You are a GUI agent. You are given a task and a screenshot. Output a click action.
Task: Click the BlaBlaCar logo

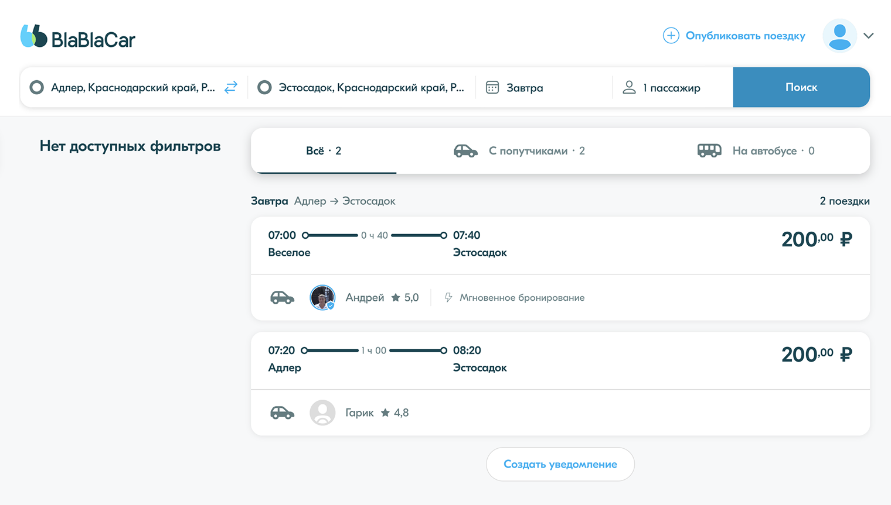click(78, 37)
